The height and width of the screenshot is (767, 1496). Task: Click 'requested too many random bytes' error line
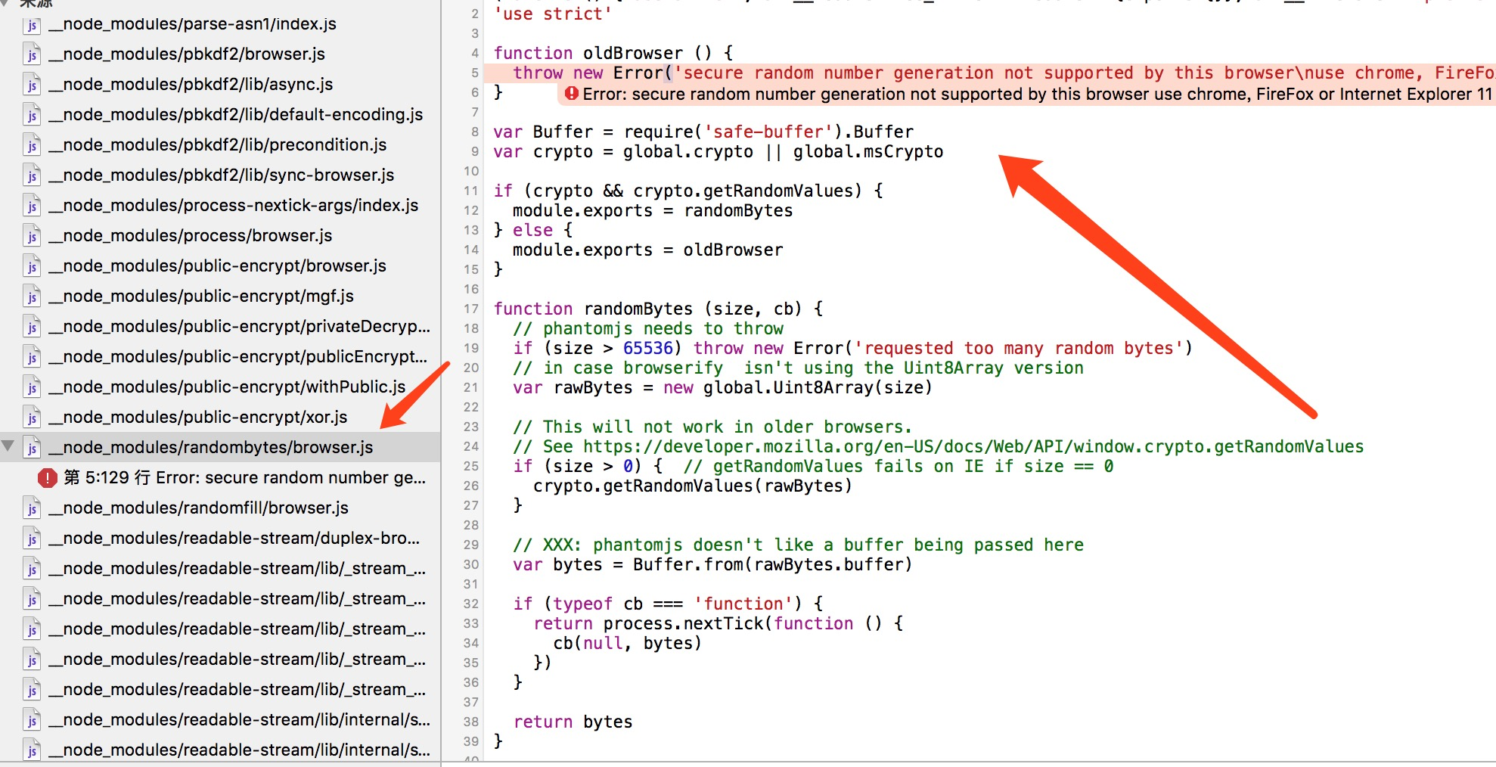tap(852, 348)
